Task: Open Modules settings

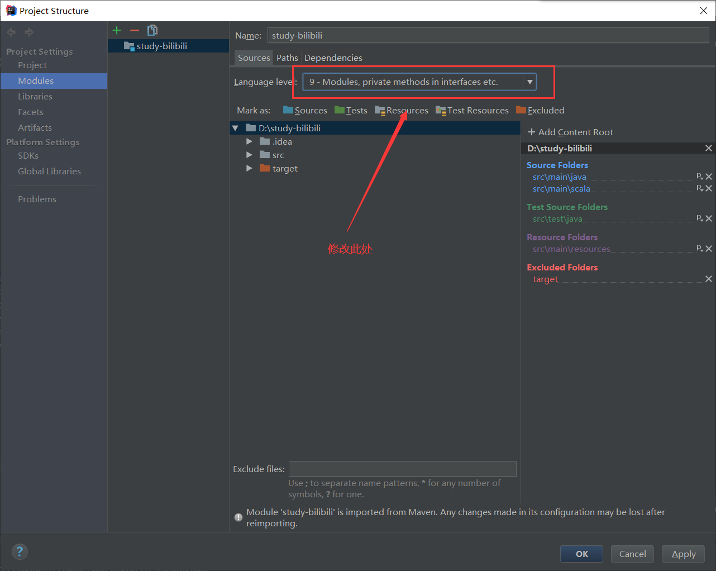Action: tap(54, 81)
